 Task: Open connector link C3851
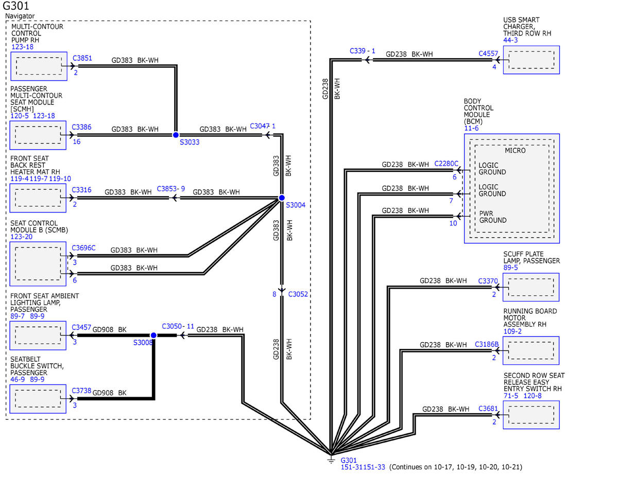[x=82, y=58]
